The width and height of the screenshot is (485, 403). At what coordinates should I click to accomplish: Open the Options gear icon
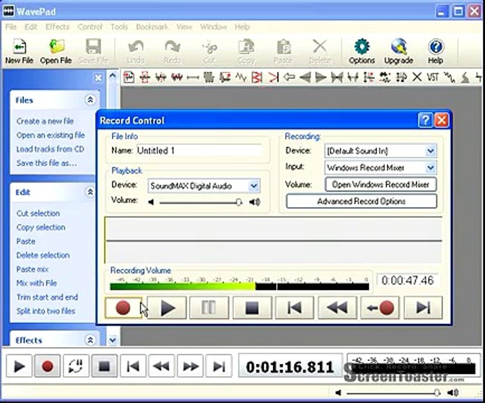(x=362, y=51)
